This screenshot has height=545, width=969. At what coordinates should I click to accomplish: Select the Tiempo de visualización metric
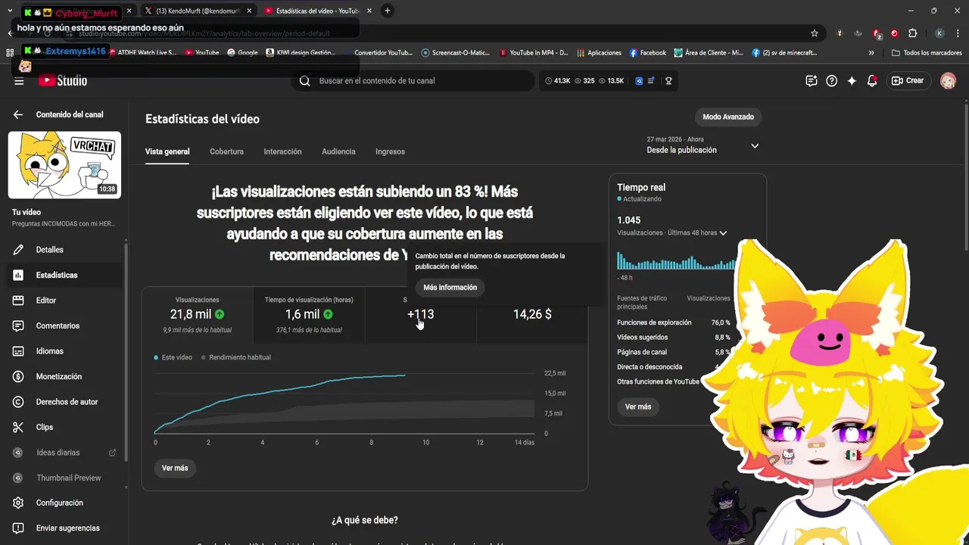(x=309, y=315)
